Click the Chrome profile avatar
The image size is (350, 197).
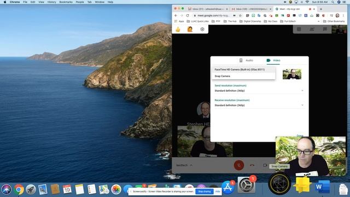pos(337,15)
